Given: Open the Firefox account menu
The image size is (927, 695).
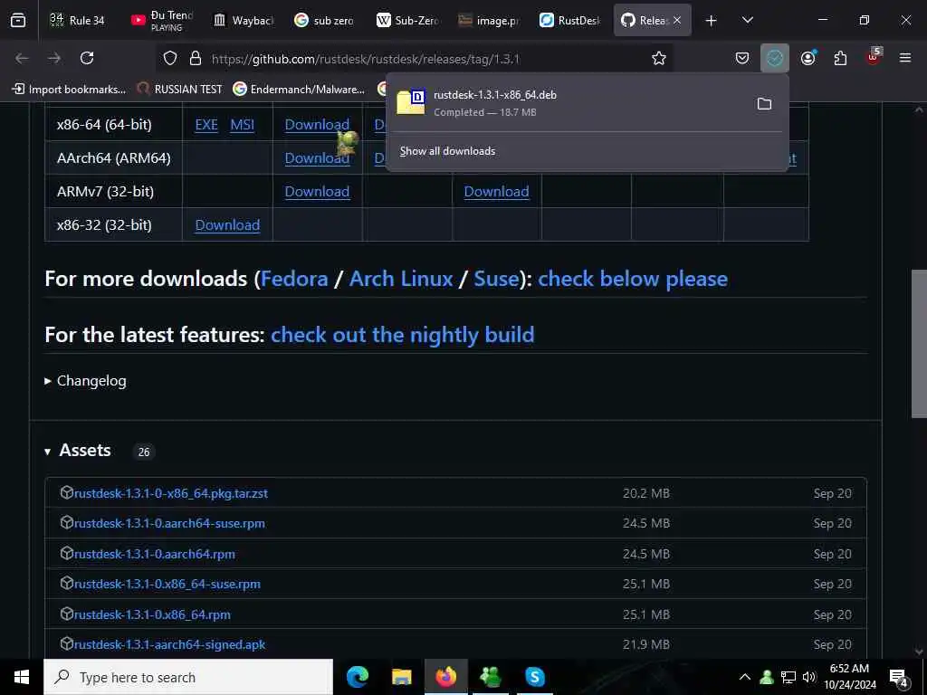Looking at the screenshot, I should click(808, 58).
